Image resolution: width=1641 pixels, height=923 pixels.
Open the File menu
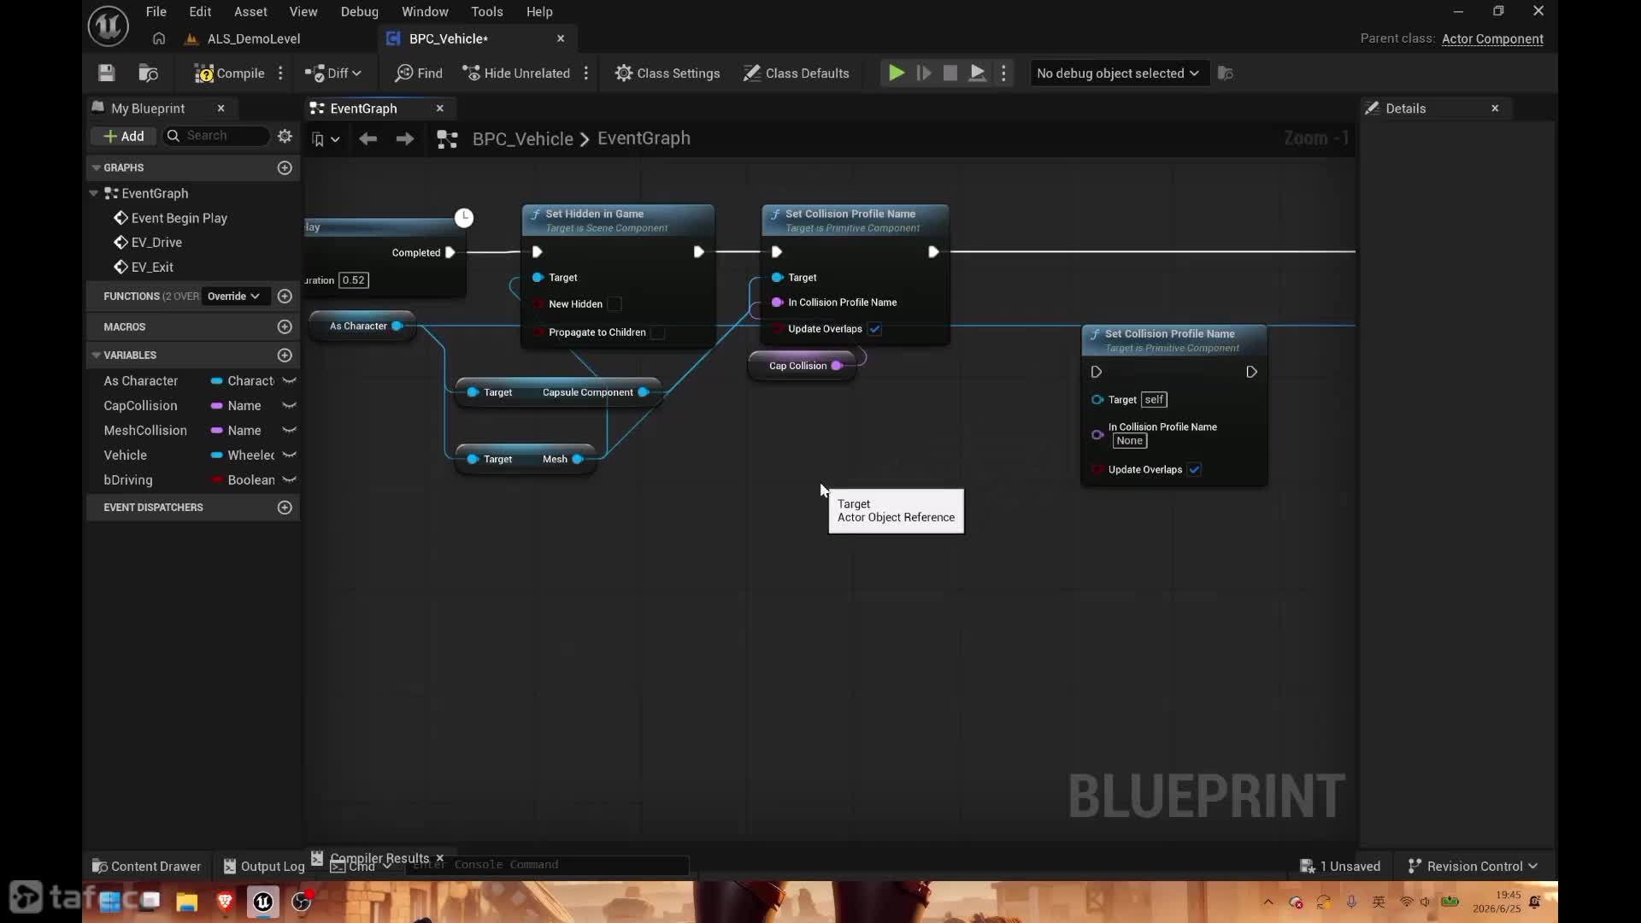[x=156, y=12]
